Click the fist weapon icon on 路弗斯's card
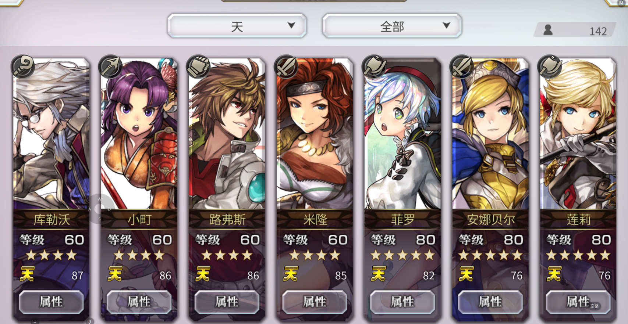 coord(198,66)
